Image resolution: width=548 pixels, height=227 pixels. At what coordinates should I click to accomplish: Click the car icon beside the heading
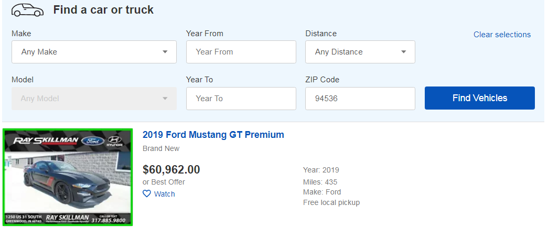[27, 10]
